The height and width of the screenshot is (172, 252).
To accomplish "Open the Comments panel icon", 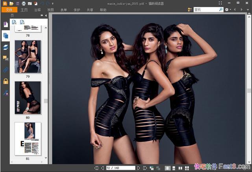I will click(x=6, y=59).
